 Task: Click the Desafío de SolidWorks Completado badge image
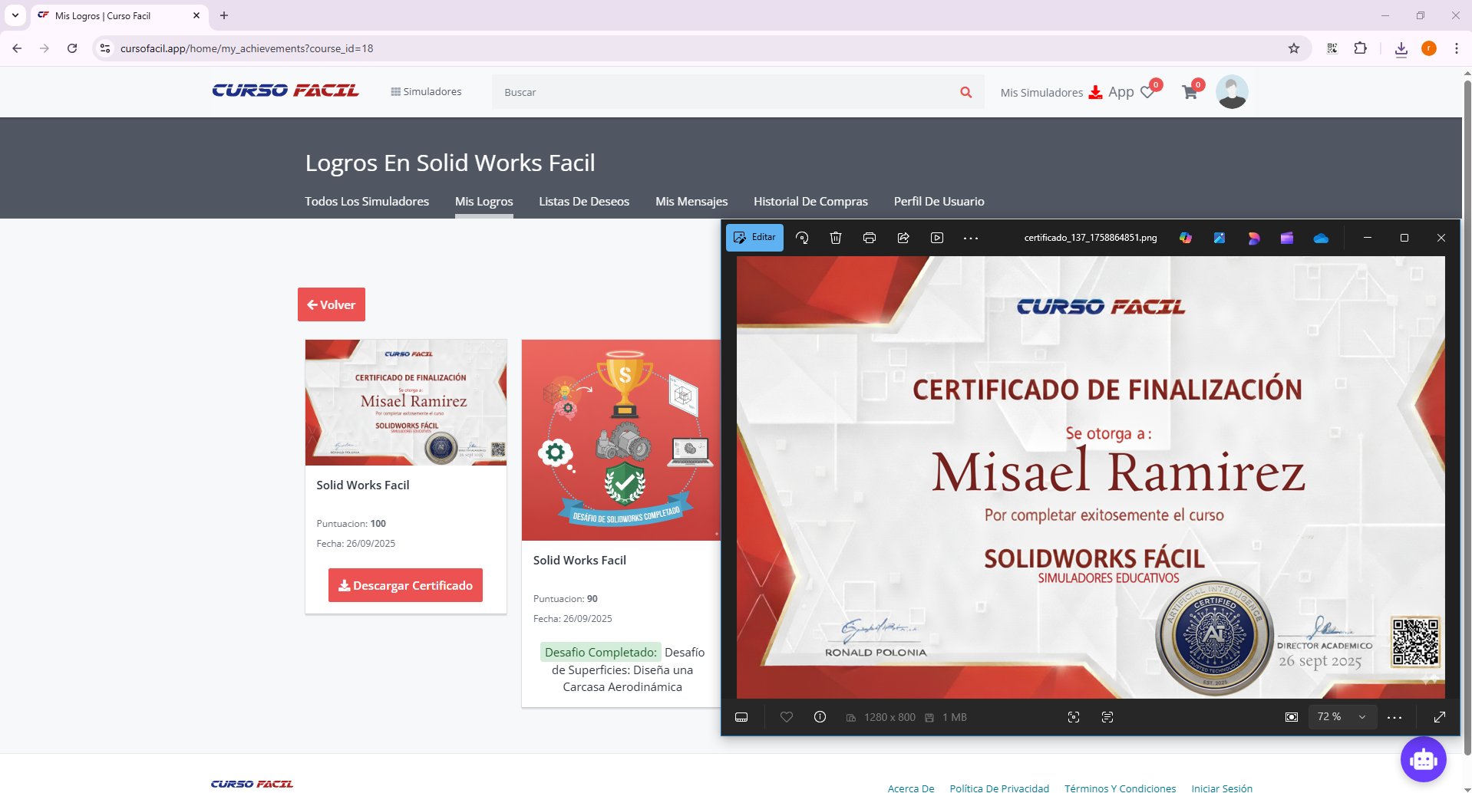tap(622, 440)
